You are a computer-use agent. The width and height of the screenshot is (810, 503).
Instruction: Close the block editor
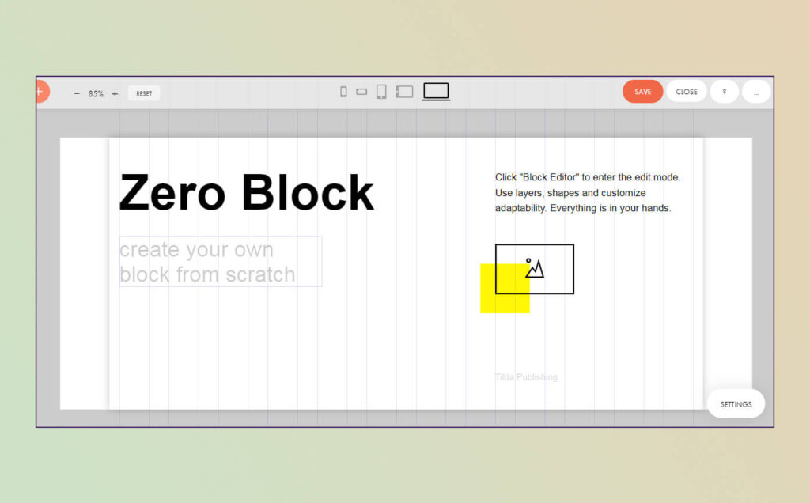coord(687,92)
